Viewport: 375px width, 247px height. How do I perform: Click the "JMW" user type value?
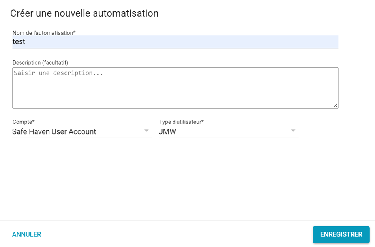tap(167, 132)
